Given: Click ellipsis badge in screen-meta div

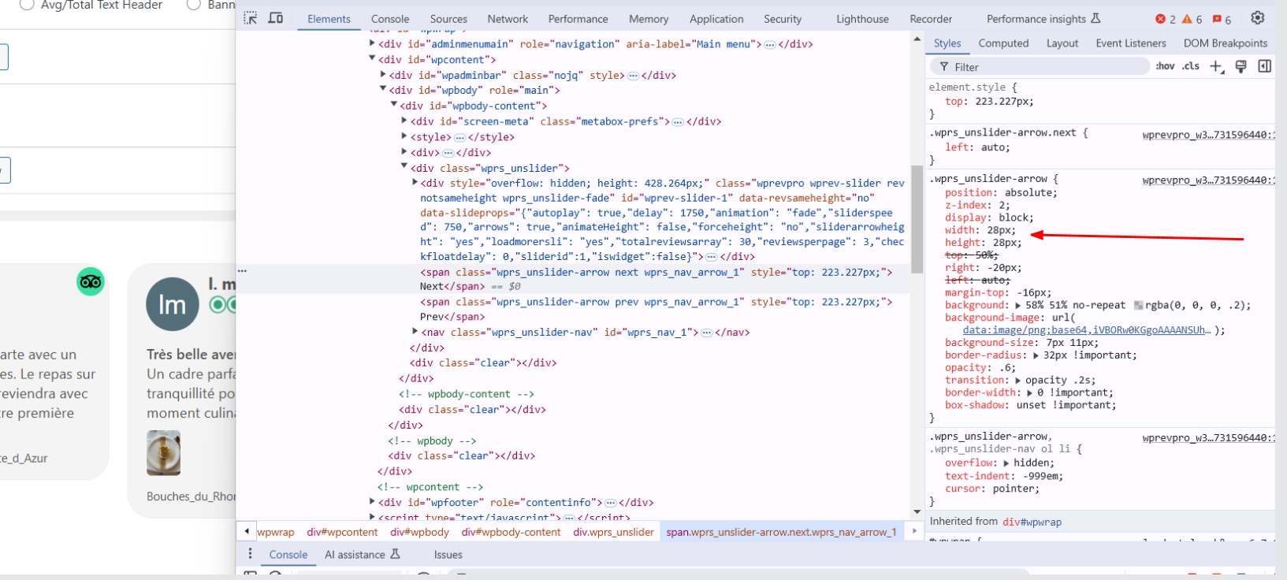Looking at the screenshot, I should (x=678, y=122).
